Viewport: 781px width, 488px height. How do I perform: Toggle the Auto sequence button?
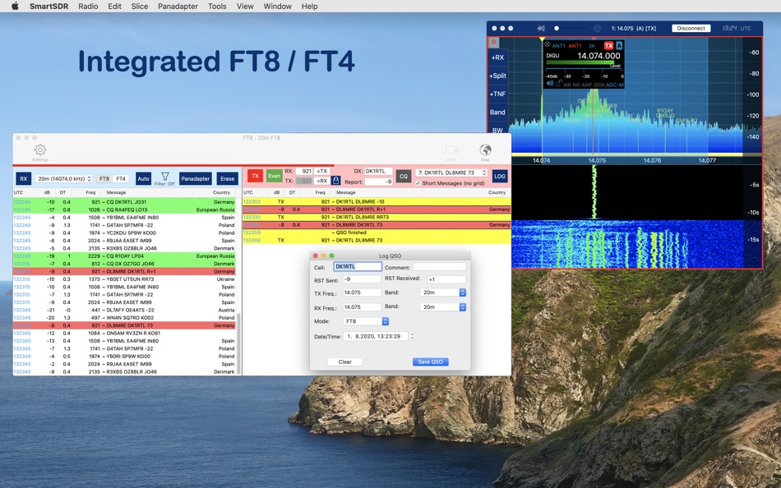(143, 178)
